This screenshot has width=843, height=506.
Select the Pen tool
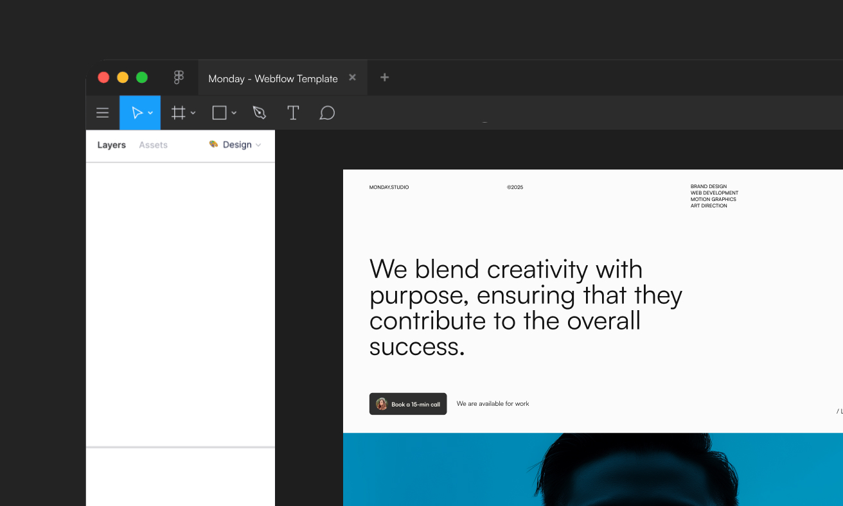pyautogui.click(x=260, y=113)
